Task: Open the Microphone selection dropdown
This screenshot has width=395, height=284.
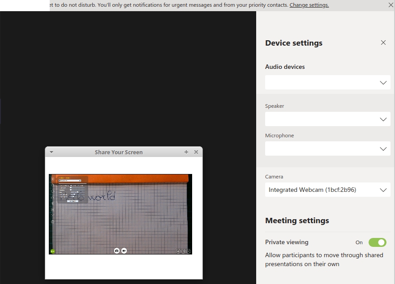Action: click(x=327, y=148)
